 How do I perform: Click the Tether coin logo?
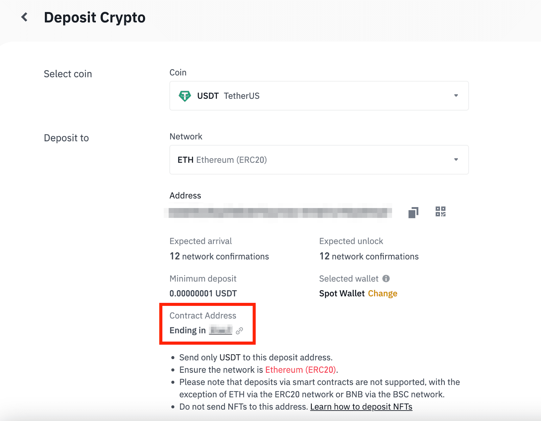[x=184, y=96]
